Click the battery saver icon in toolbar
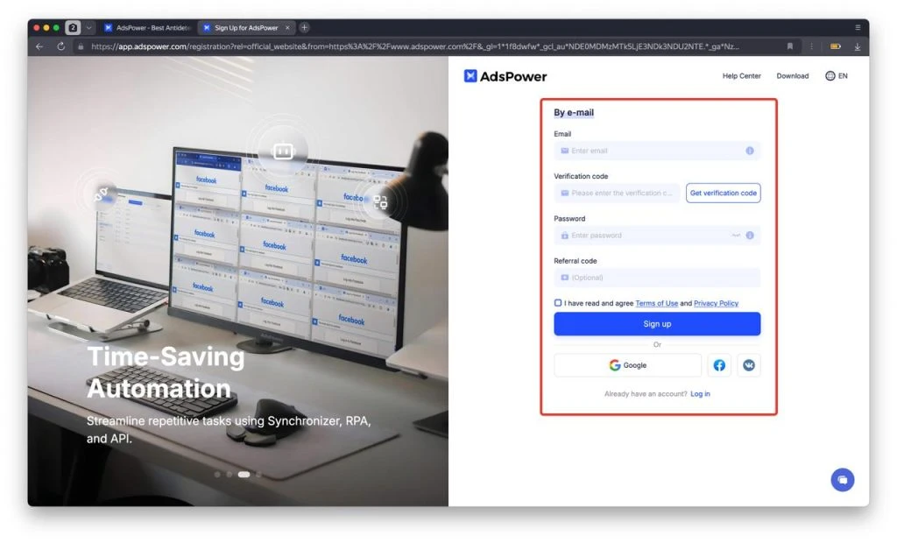The width and height of the screenshot is (897, 543). 836,46
